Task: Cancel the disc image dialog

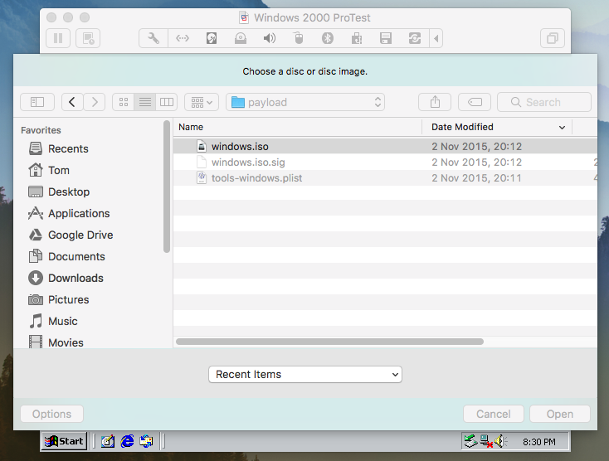Action: tap(493, 414)
